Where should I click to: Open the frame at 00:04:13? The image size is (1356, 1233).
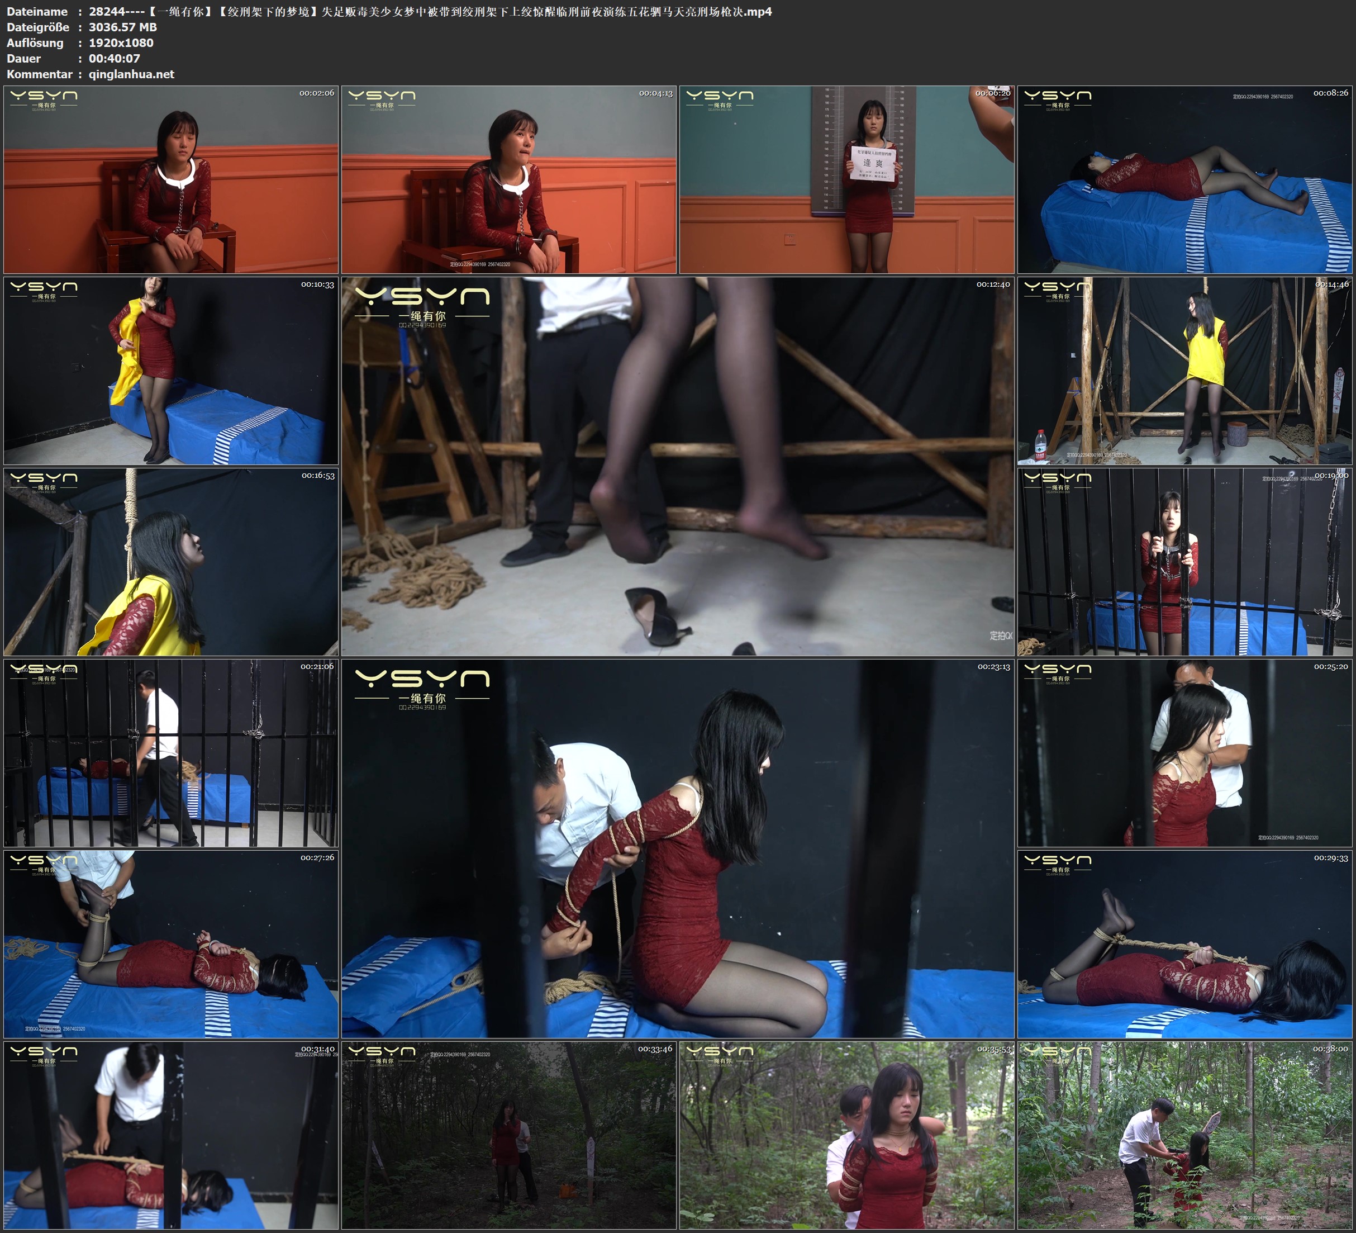pos(508,179)
